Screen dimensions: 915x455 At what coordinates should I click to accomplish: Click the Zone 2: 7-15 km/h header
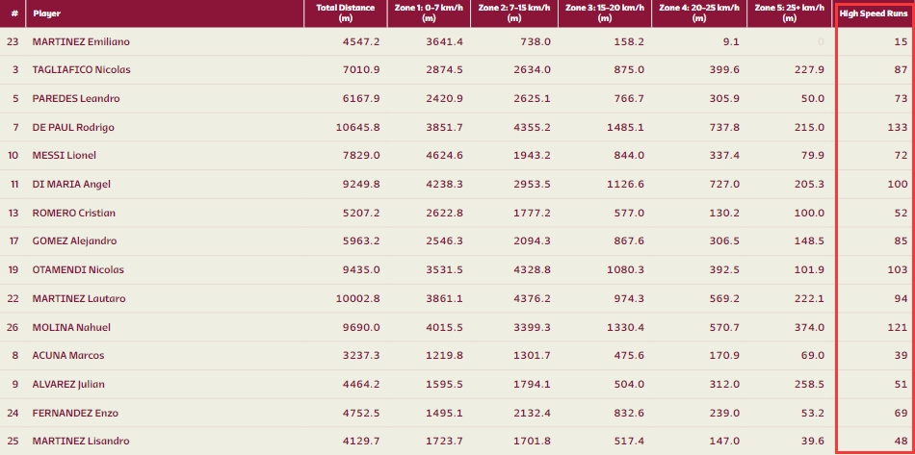[x=514, y=13]
